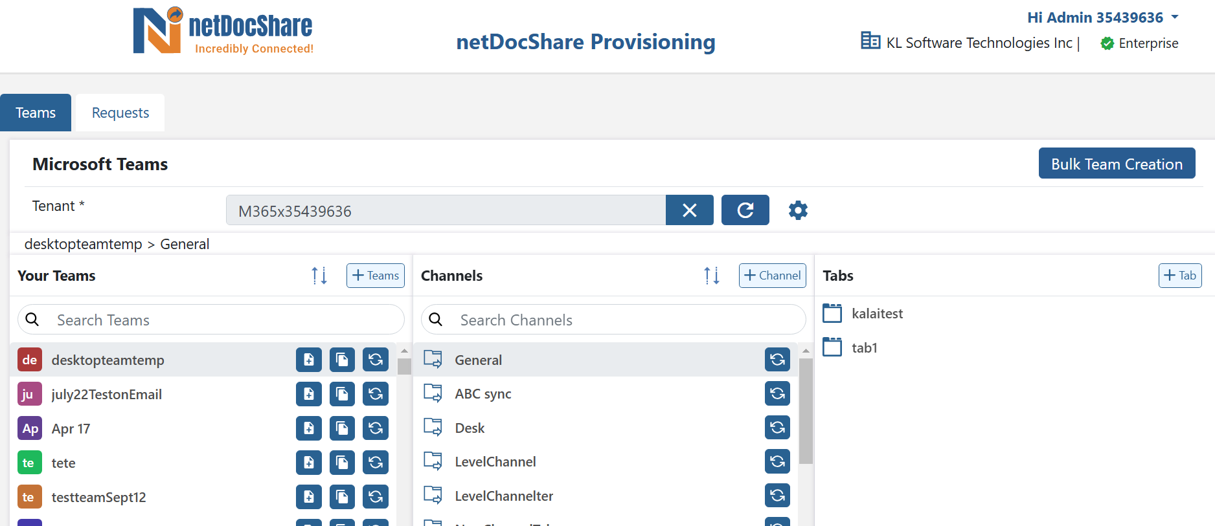1215x526 pixels.
Task: Click the 'de' avatar of desktopteamtemp
Action: 30,360
